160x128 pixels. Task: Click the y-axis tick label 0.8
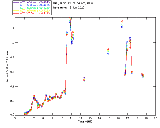tap(12, 57)
